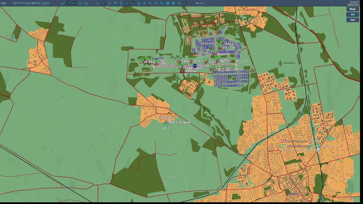Toggle the grid overlay icon

[179, 3]
